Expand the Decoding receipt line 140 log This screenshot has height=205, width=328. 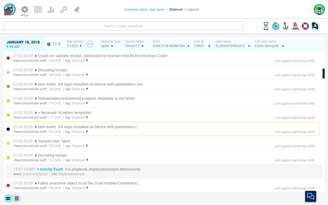coord(36,70)
